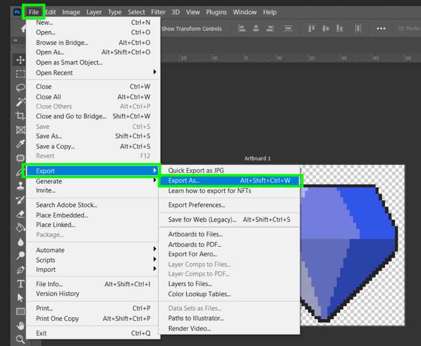
Task: Select the Clone Stamp tool
Action: click(21, 186)
